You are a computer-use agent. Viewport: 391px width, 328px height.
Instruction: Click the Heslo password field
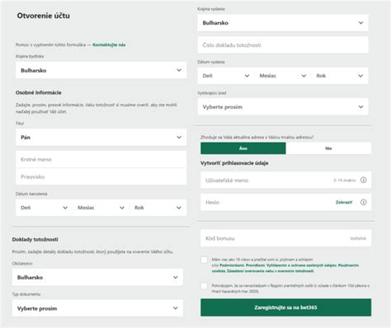tap(285, 203)
